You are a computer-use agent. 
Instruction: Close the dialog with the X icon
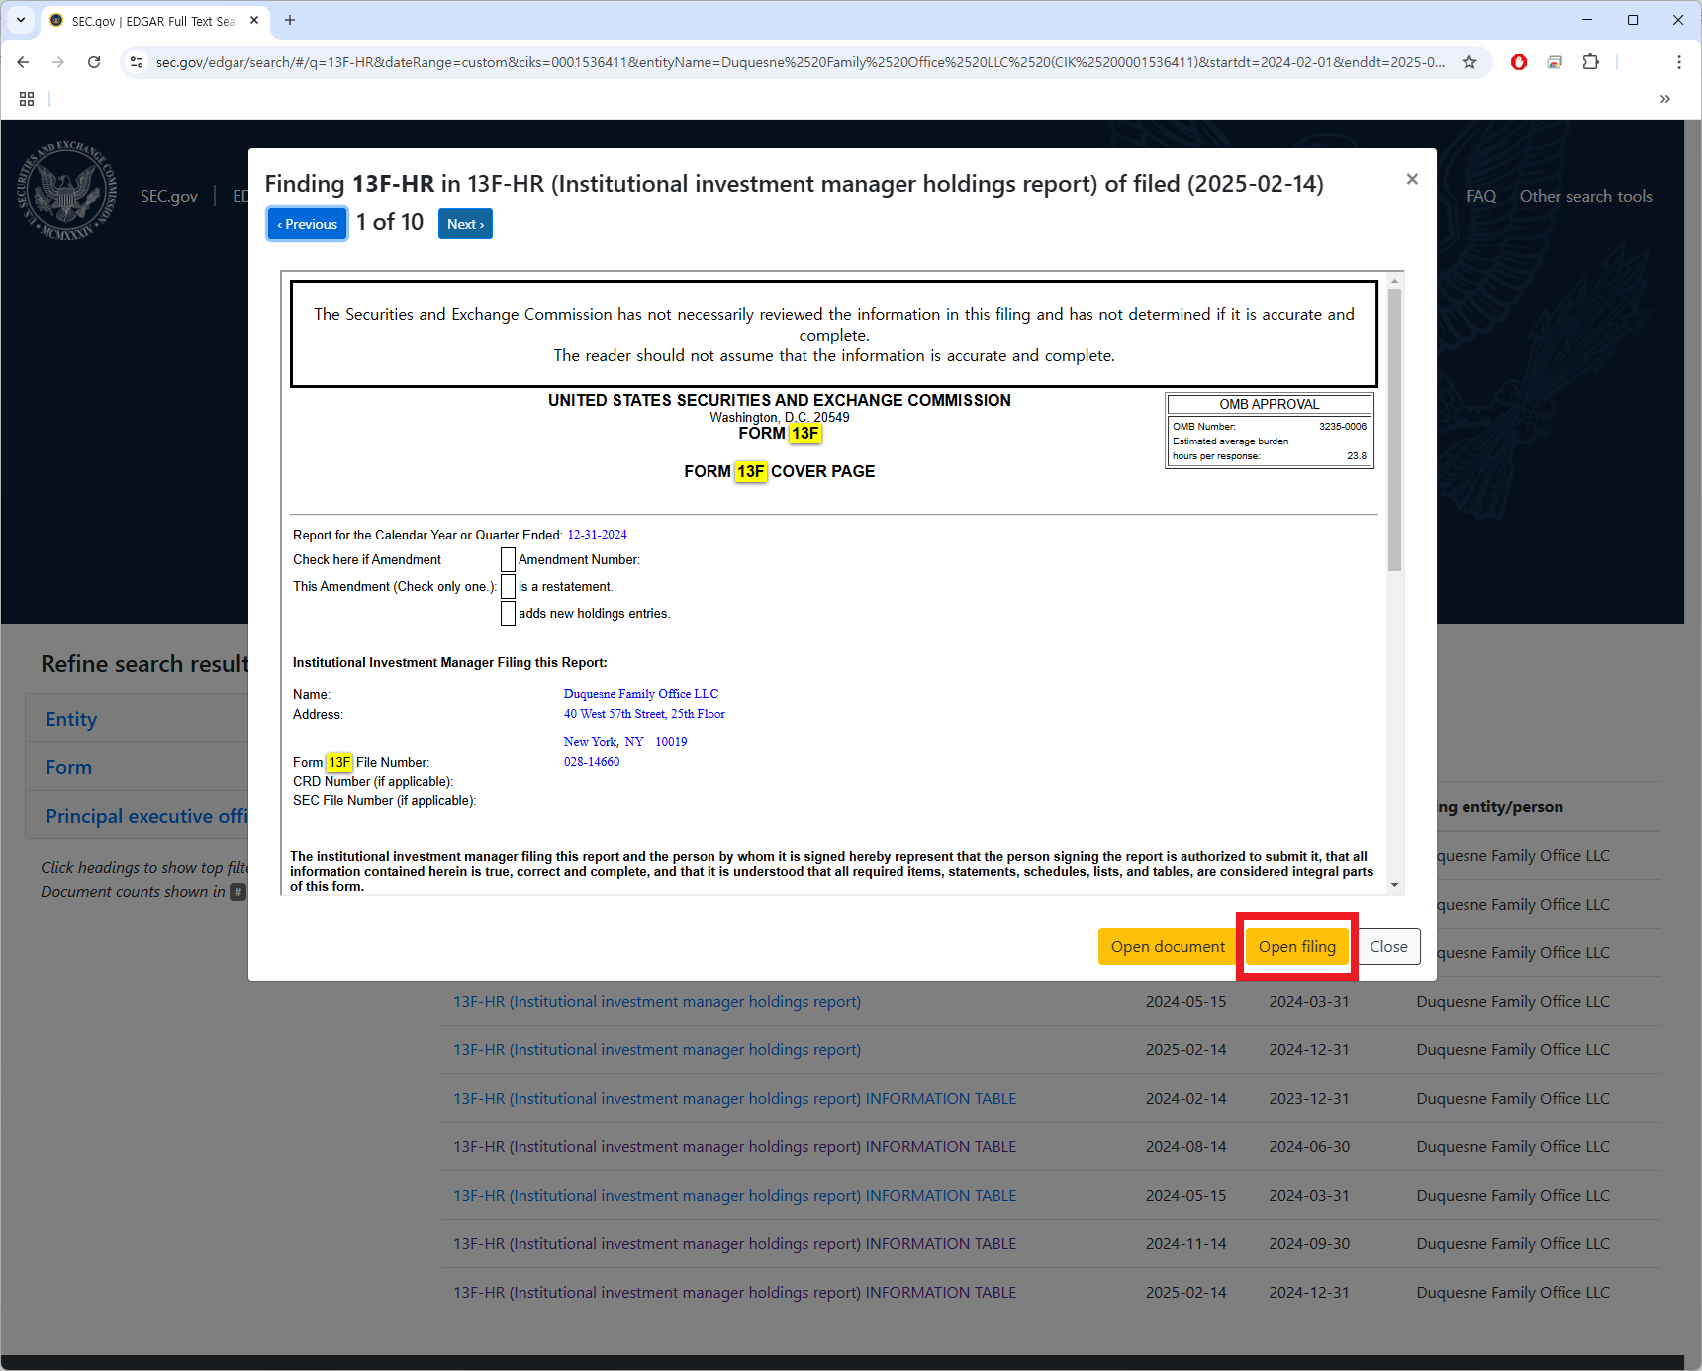(x=1412, y=179)
